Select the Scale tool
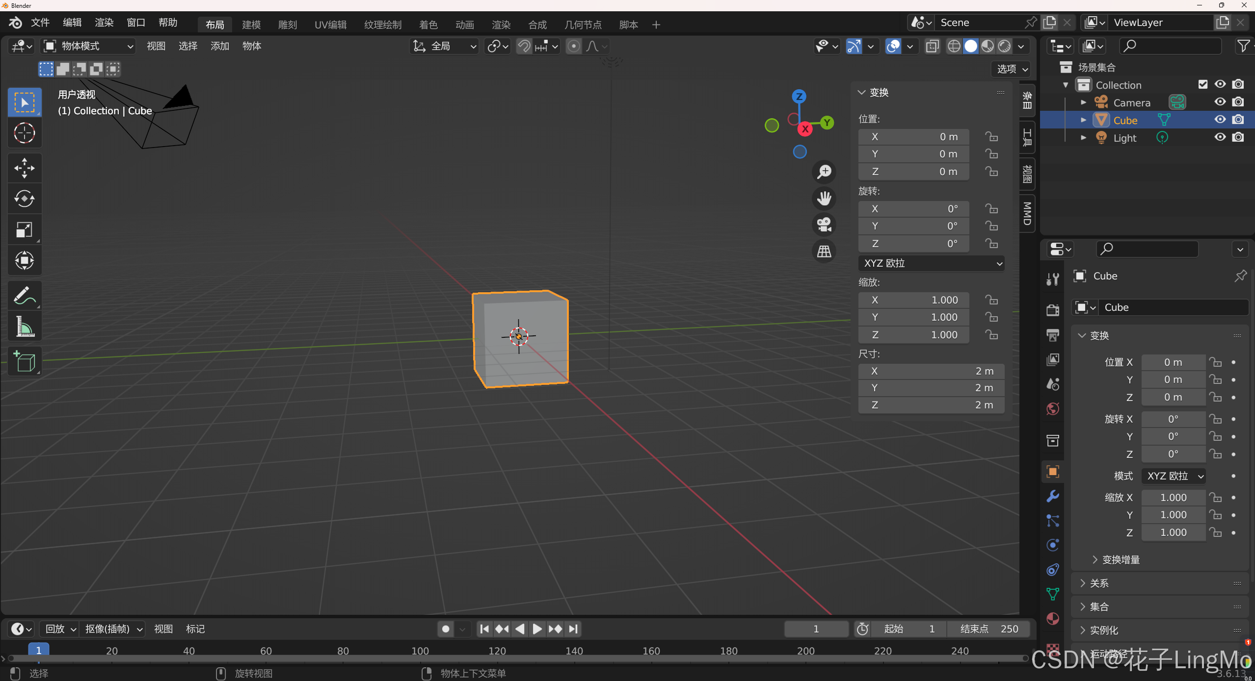This screenshot has width=1255, height=681. (24, 229)
